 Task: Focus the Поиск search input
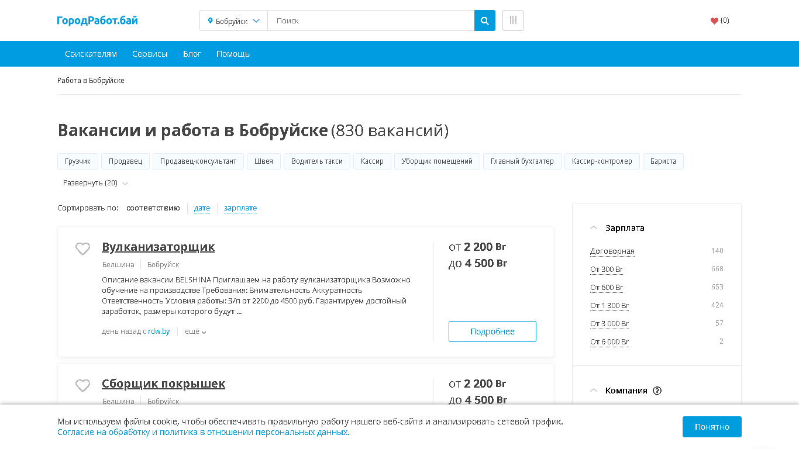tap(371, 20)
